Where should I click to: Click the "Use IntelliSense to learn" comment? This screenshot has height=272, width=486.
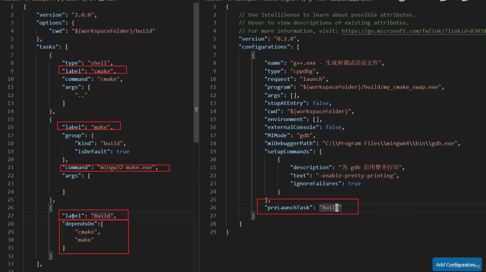327,15
